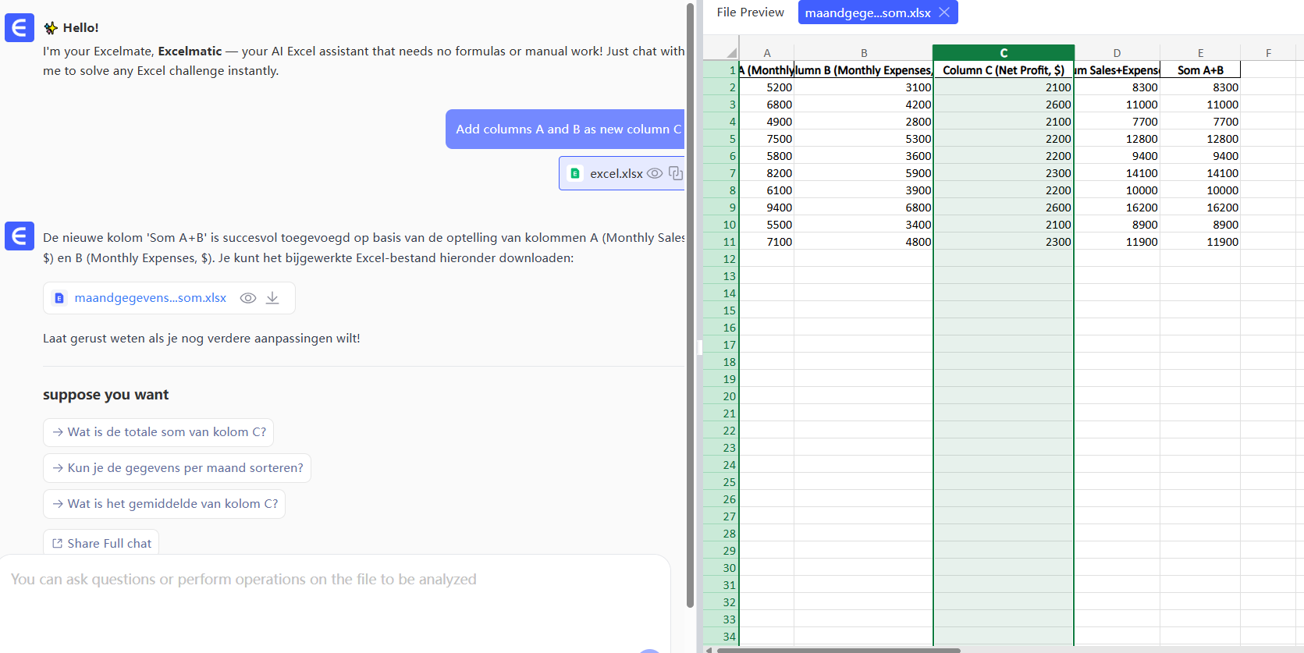
Task: Select column E header
Action: [x=1200, y=53]
